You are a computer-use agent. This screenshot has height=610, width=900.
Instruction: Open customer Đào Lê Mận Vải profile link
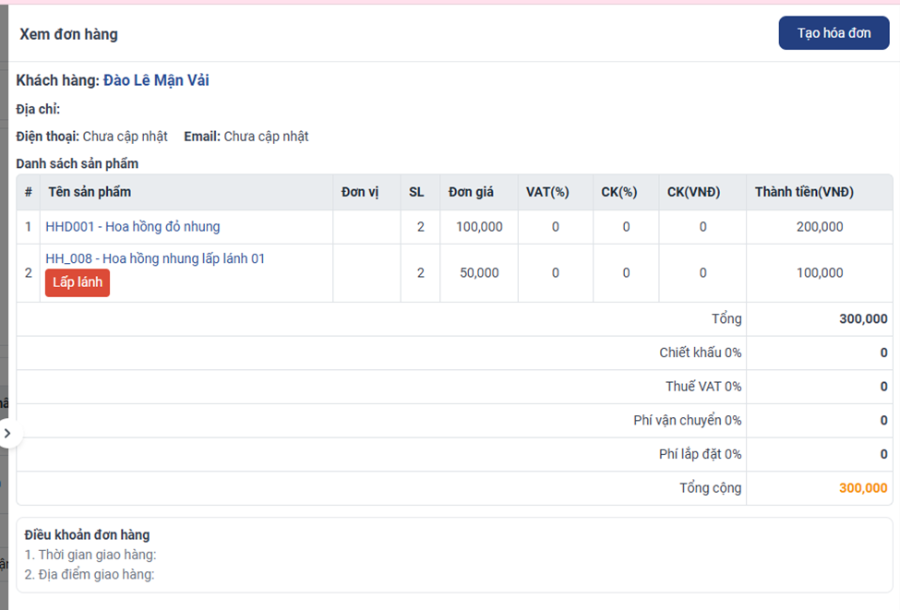(156, 80)
